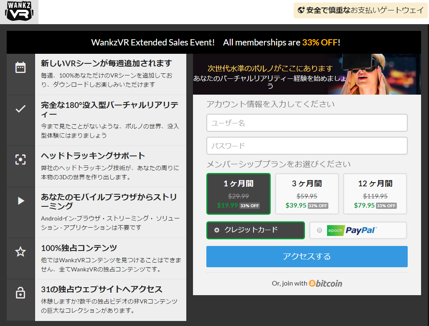Click the play icon for mobile streaming

[20, 201]
